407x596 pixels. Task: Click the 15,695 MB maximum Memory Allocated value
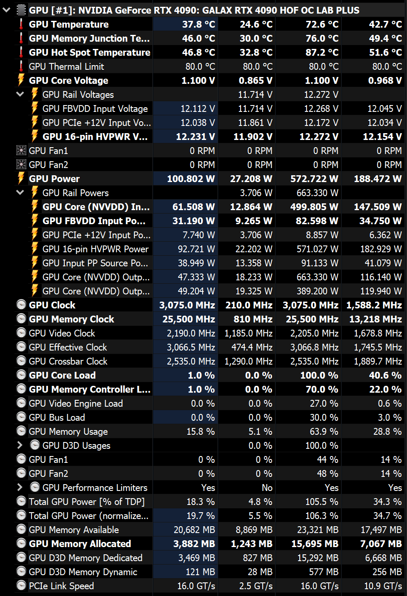click(x=315, y=544)
